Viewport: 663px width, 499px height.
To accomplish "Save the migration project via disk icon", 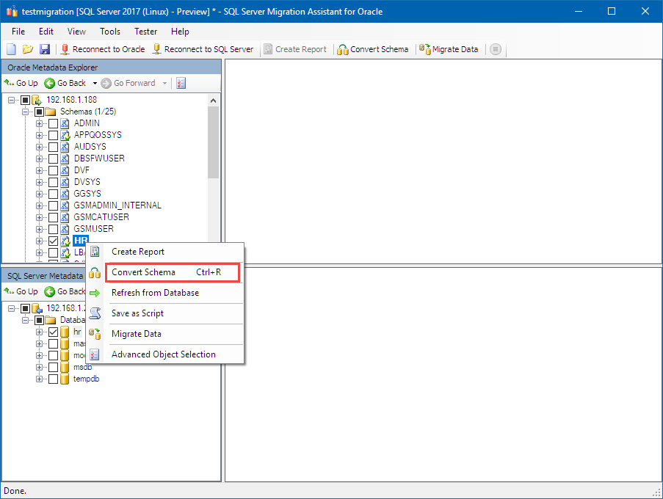I will coord(46,49).
